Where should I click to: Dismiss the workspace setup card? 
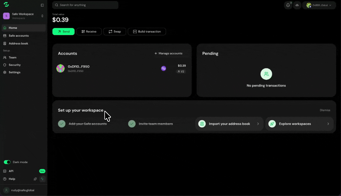325,110
